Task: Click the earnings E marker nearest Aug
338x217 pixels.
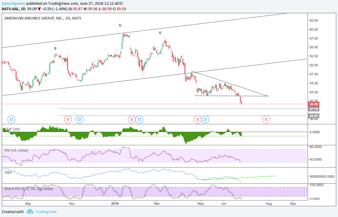Action: pos(266,119)
